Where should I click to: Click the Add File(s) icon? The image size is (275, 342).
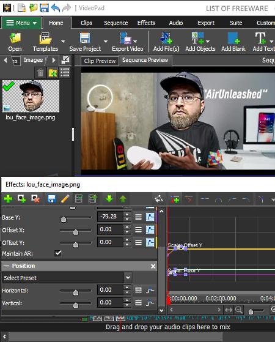click(x=166, y=38)
